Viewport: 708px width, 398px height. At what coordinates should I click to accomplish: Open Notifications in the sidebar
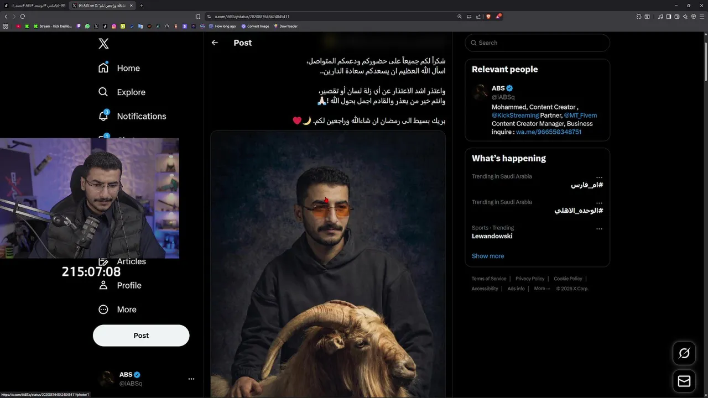point(132,116)
